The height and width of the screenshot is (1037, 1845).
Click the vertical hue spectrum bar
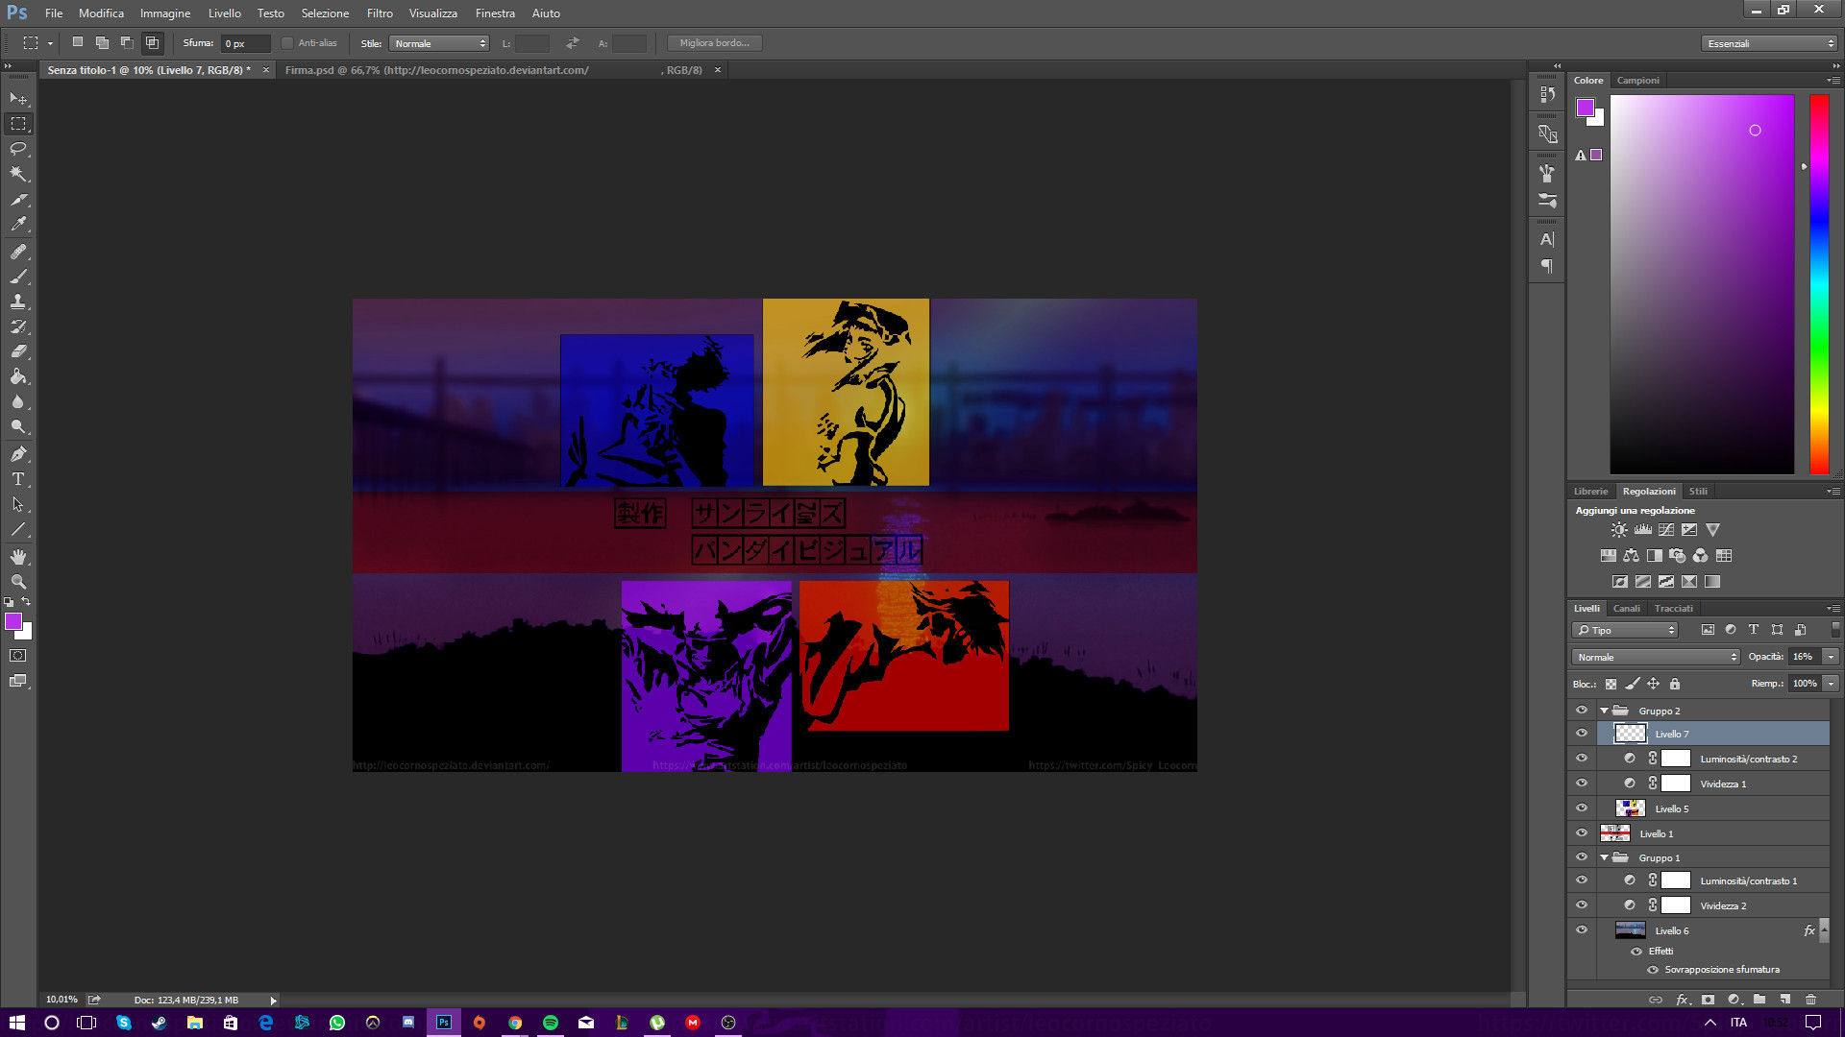pyautogui.click(x=1819, y=284)
